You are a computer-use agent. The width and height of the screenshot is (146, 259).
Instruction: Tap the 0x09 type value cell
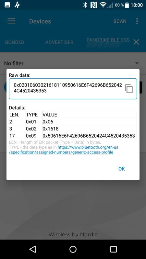(x=34, y=136)
